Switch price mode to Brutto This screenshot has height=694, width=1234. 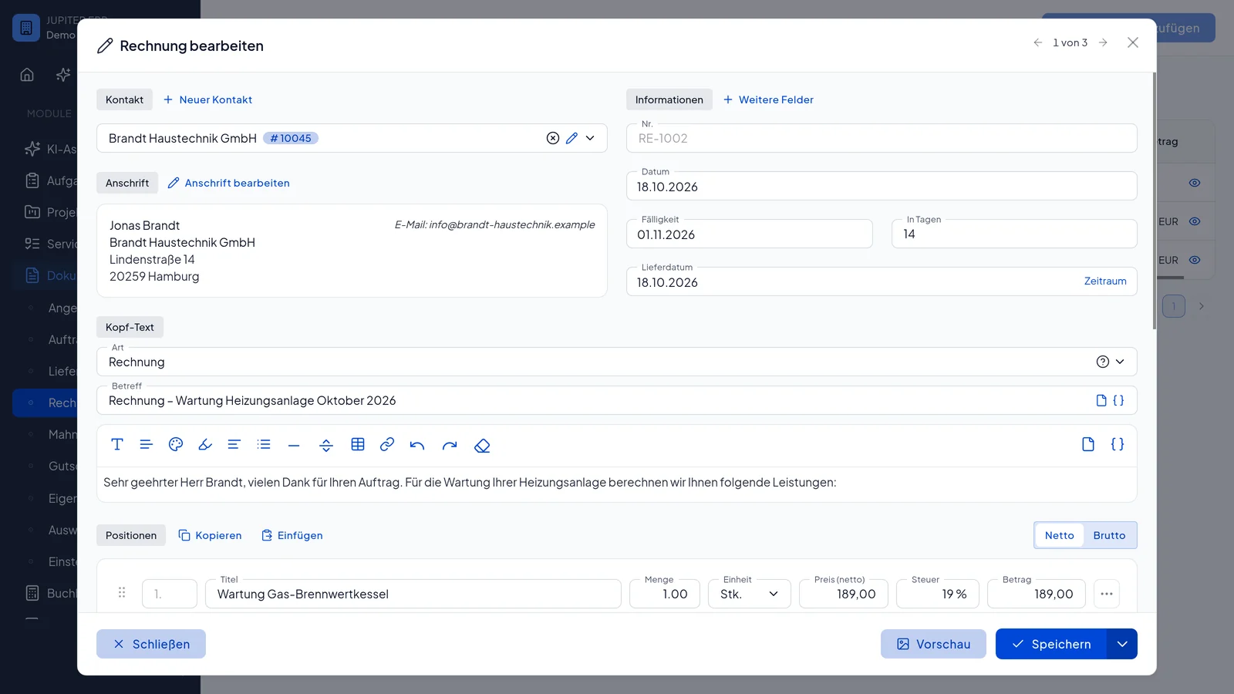1109,535
